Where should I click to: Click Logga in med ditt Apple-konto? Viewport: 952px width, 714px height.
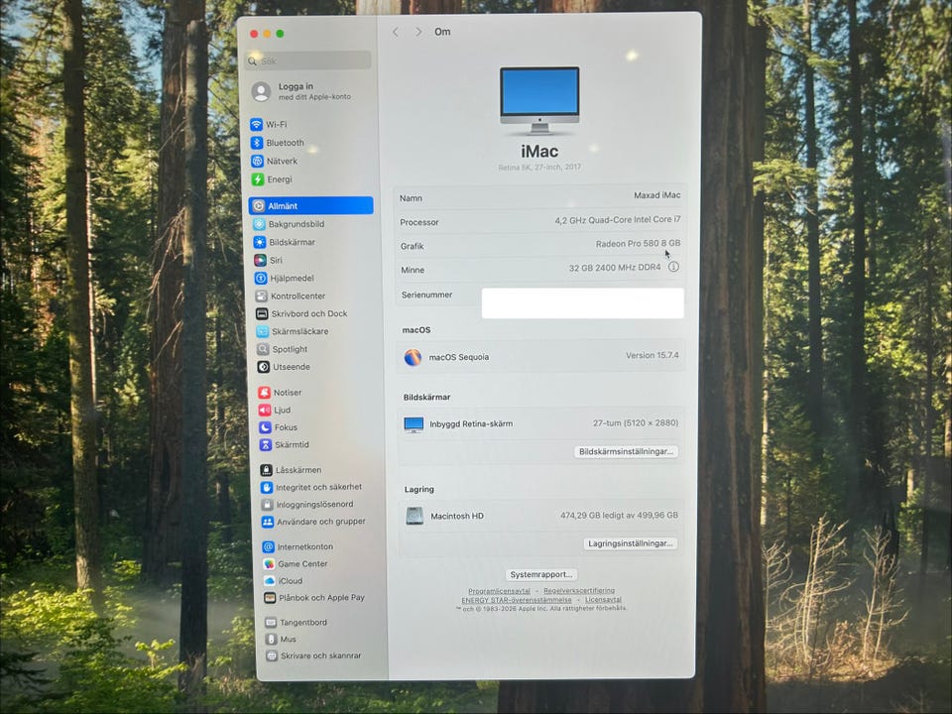(301, 91)
